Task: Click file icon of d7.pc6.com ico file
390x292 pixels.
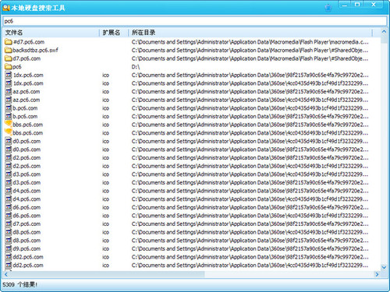Action: pyautogui.click(x=9, y=224)
